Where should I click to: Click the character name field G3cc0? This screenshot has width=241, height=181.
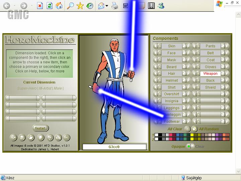pos(114,147)
